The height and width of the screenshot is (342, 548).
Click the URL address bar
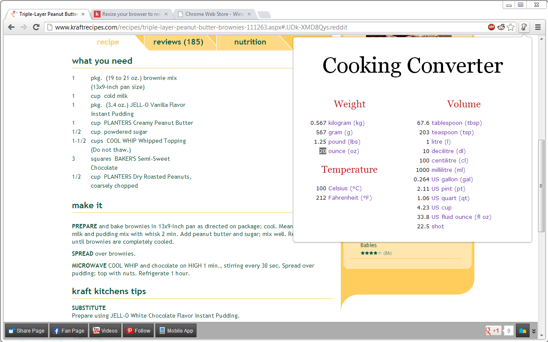point(265,27)
